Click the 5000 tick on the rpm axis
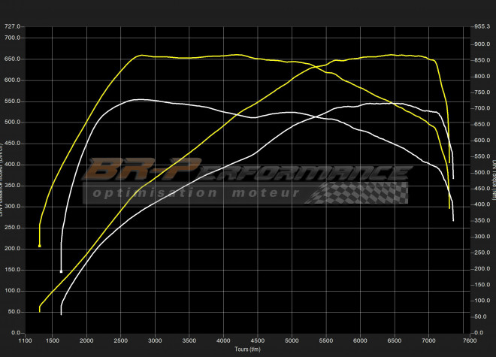496x357 pixels. [292, 340]
